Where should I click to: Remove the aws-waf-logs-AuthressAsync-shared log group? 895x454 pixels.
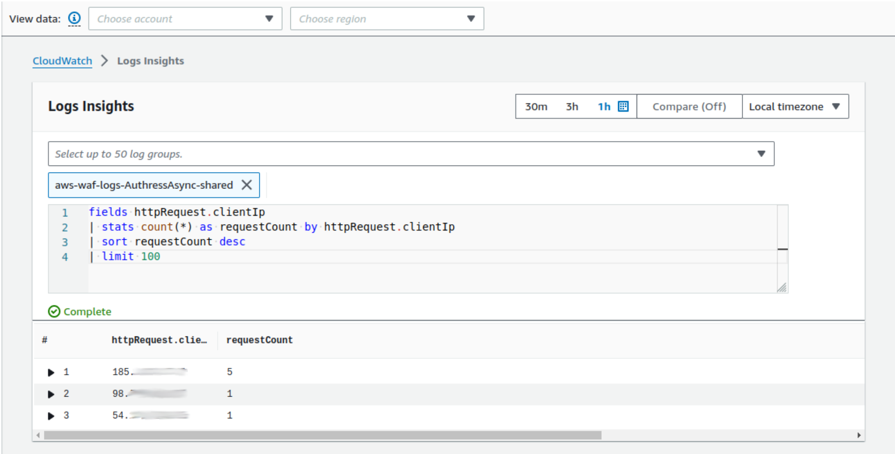pyautogui.click(x=247, y=185)
